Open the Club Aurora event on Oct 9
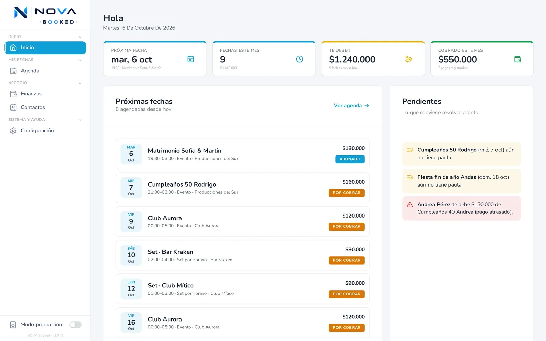Image resolution: width=546 pixels, height=341 pixels. (243, 222)
